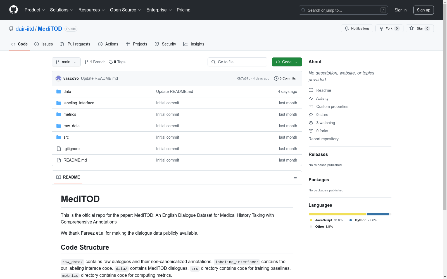Switch to the Insights tab
The width and height of the screenshot is (447, 279).
[x=194, y=44]
